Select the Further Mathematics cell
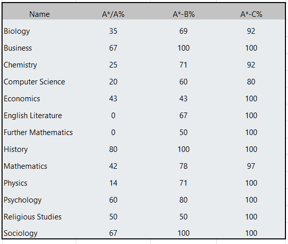The height and width of the screenshot is (244, 288). [x=38, y=132]
